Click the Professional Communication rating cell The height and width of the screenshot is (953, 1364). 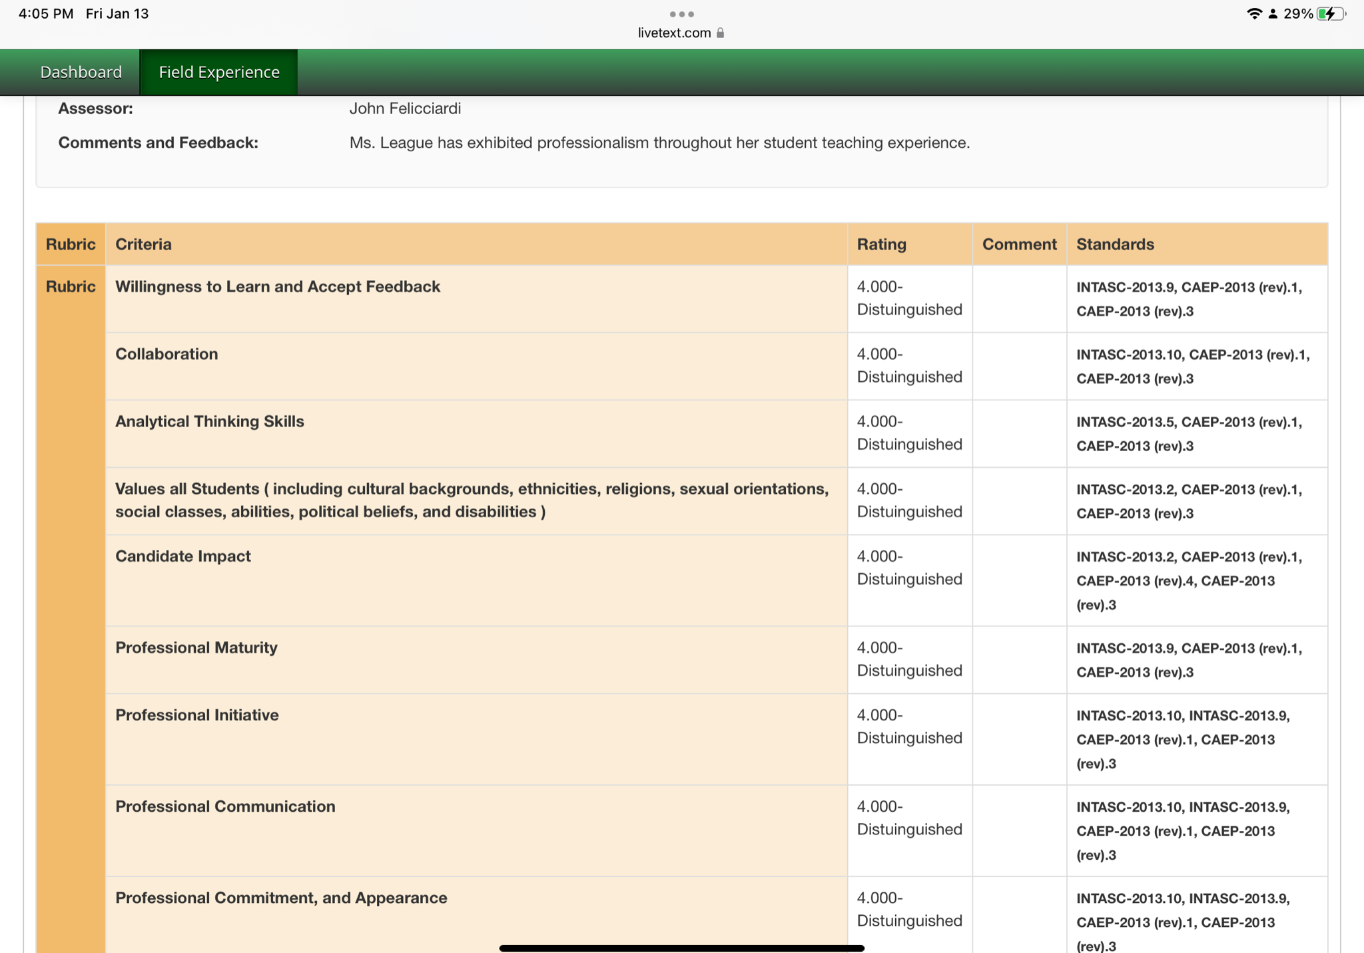click(x=909, y=818)
